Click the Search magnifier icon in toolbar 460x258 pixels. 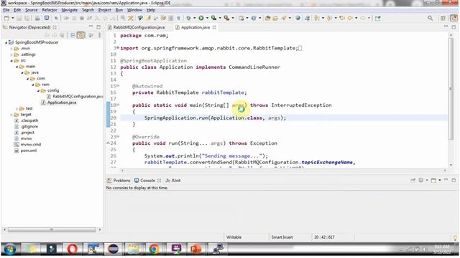[x=430, y=18]
